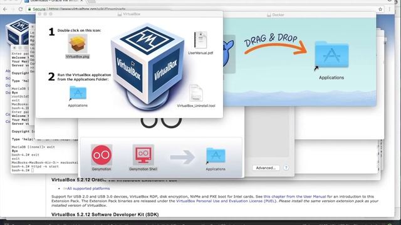Click the VirtualBox window title bar
The image size is (401, 225).
tap(129, 14)
